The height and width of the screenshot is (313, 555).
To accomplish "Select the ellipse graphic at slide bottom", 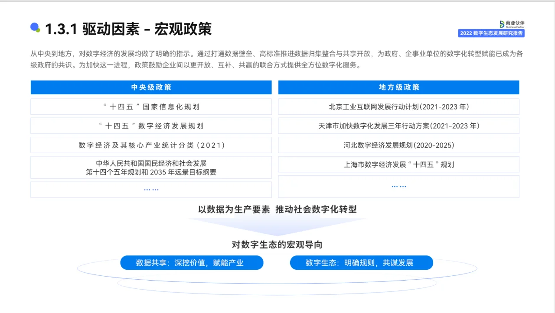I will 277,284.
